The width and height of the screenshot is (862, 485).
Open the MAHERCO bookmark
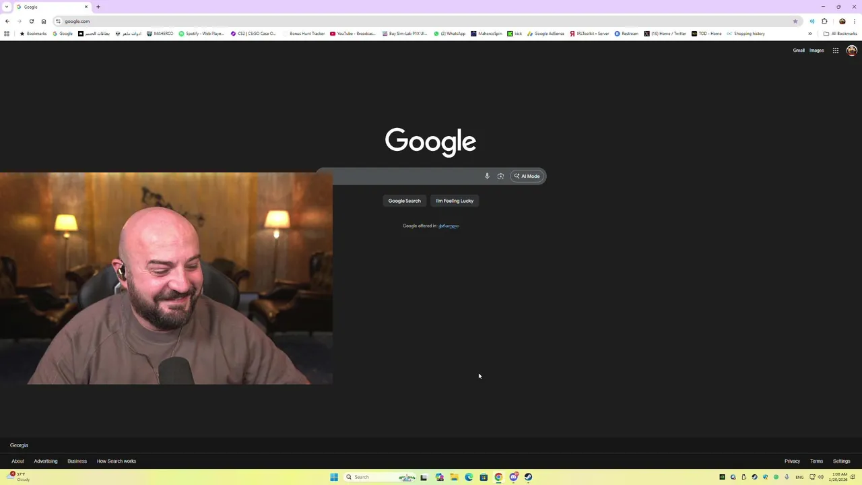(x=160, y=34)
